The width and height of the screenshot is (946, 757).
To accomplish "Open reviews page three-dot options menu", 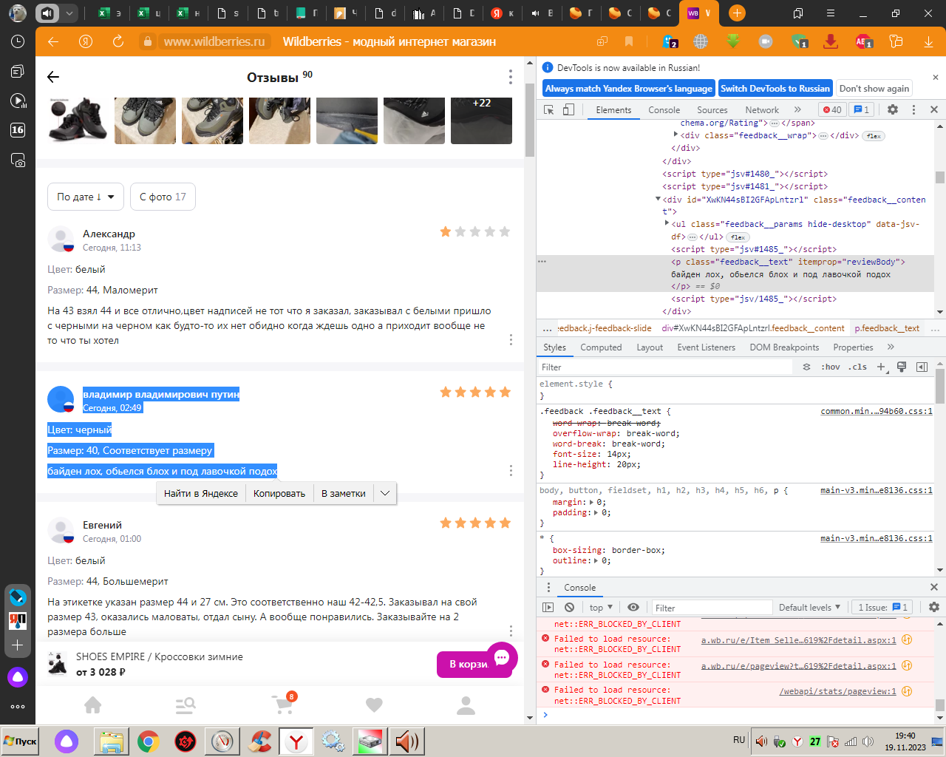I will [x=510, y=77].
